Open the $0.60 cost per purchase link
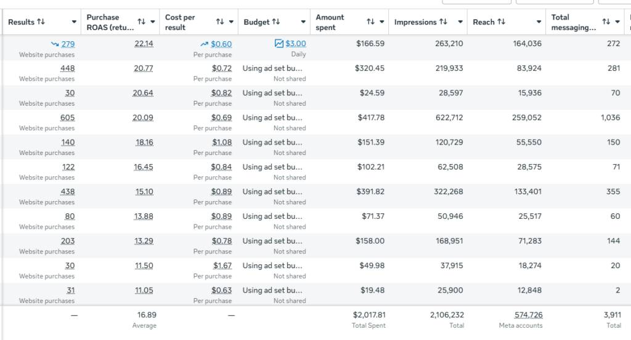The image size is (631, 340). [221, 44]
